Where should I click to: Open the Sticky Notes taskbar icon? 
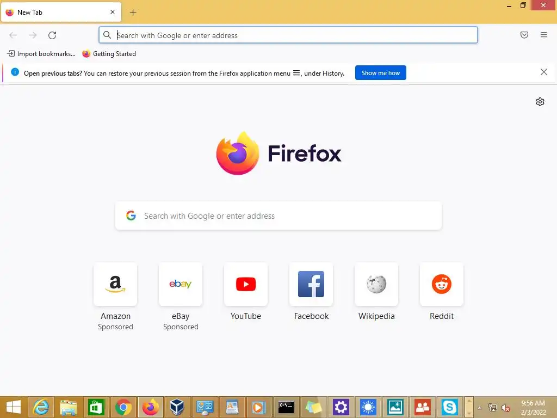click(x=313, y=407)
